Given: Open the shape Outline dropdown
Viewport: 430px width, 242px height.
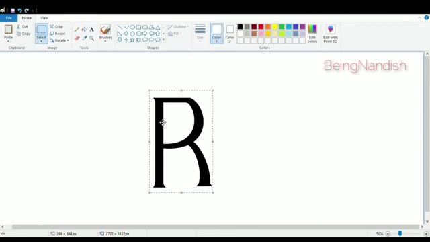Looking at the screenshot, I should click(178, 27).
